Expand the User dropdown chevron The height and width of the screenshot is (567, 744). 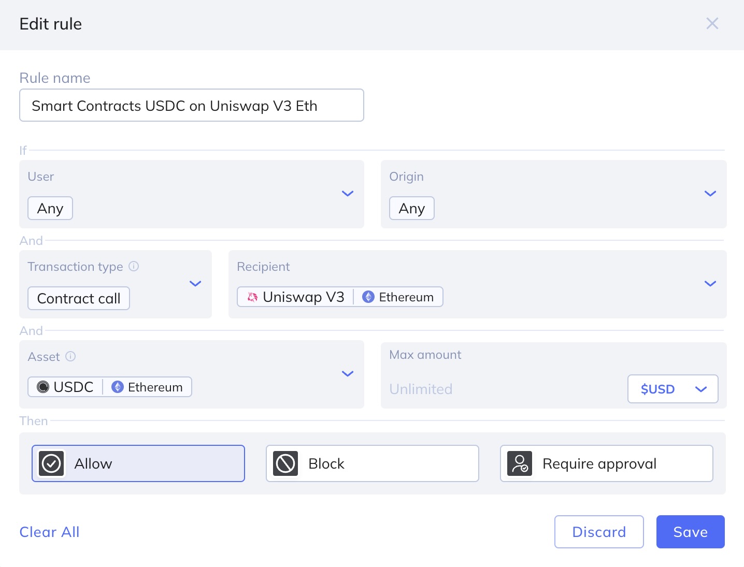pos(348,193)
